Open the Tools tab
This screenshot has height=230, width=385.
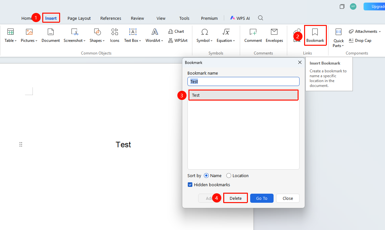click(x=184, y=18)
